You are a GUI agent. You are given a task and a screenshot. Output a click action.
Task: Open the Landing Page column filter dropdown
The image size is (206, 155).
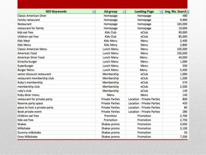(161, 12)
